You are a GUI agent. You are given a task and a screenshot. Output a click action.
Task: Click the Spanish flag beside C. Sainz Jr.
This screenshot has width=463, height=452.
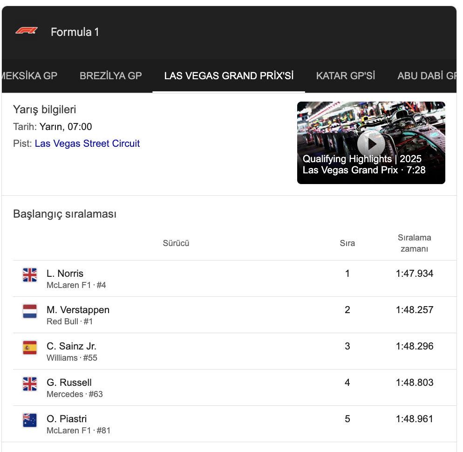pos(30,348)
